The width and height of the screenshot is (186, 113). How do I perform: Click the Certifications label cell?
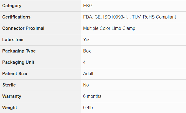[16, 17]
